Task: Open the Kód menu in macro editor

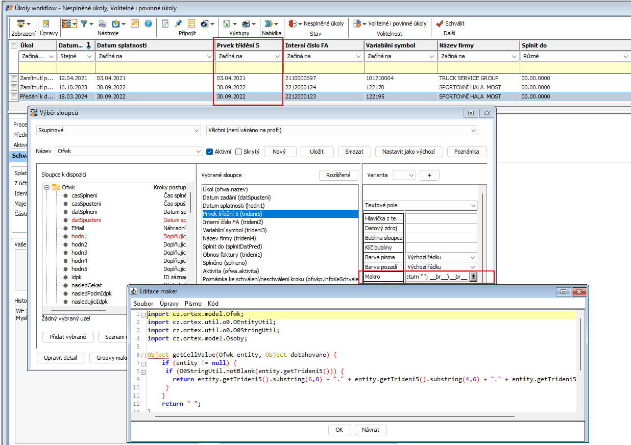Action: click(x=213, y=303)
